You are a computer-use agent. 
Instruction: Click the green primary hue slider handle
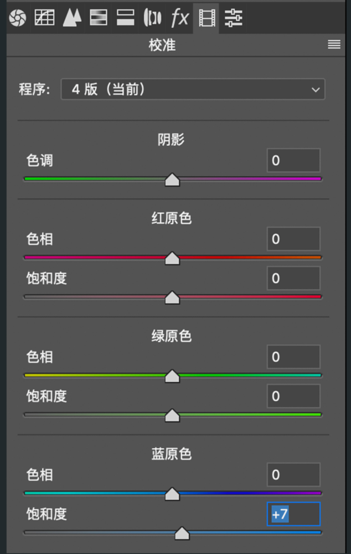tap(172, 375)
